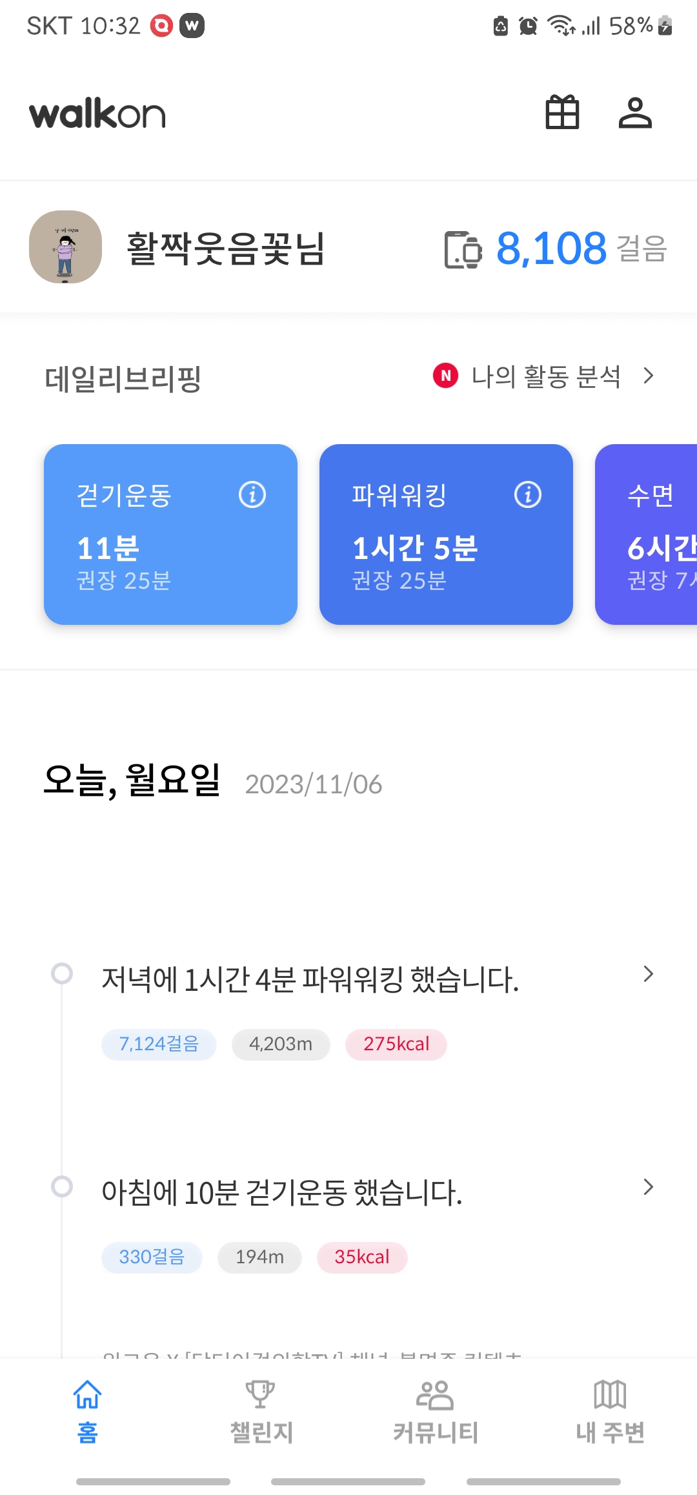This screenshot has width=697, height=1495.
Task: Open the profile person icon
Action: (x=635, y=113)
